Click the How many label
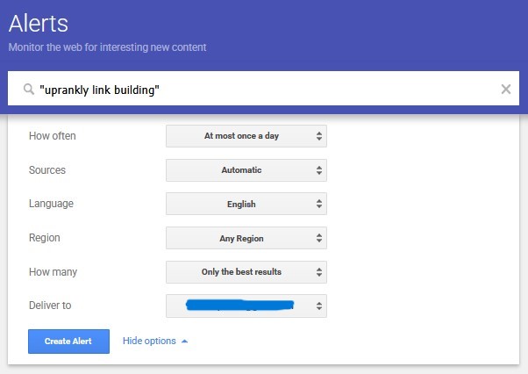 tap(53, 272)
